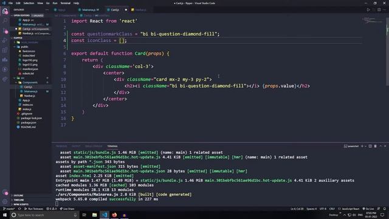Click the Windows Start button

pyautogui.click(x=5, y=215)
